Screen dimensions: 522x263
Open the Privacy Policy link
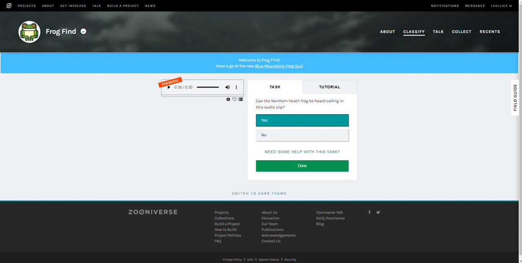pyautogui.click(x=232, y=260)
